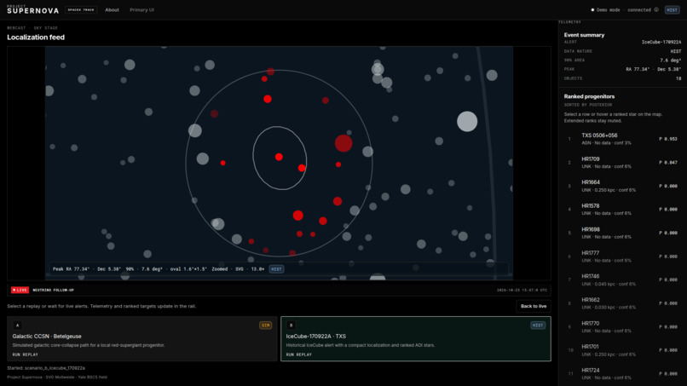The height and width of the screenshot is (386, 687).
Task: Click the A letter badge on the Betelgeuse card
Action: (17, 326)
